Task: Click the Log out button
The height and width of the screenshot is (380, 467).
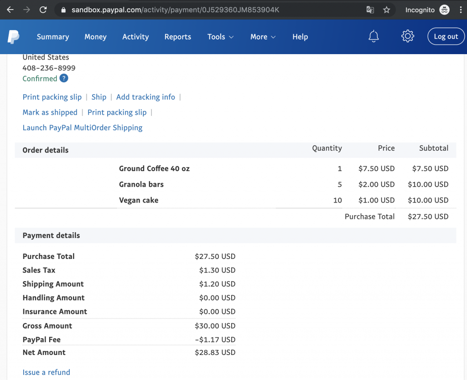Action: pyautogui.click(x=446, y=36)
